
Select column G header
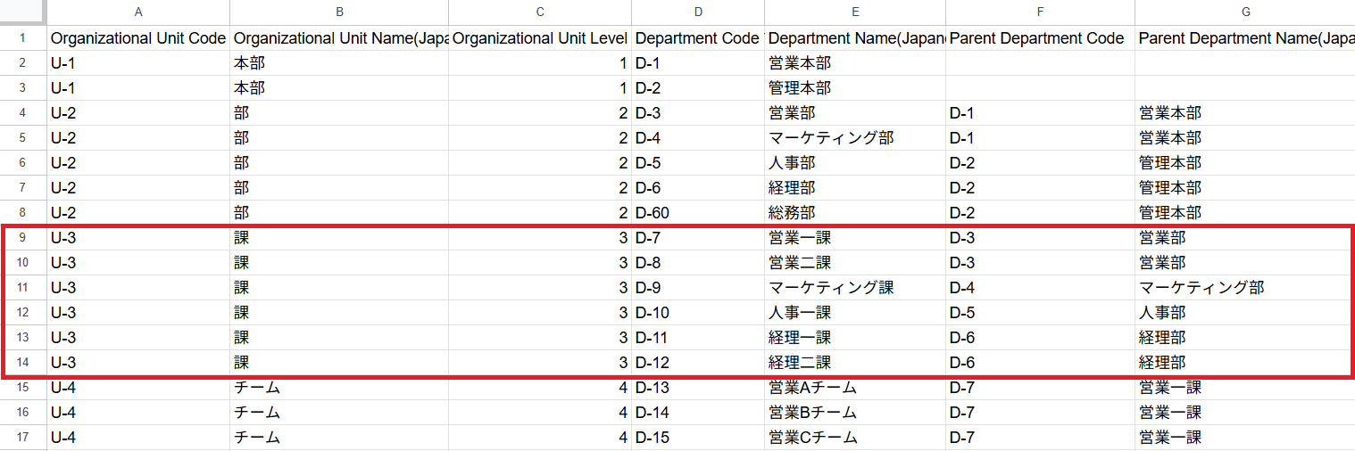pos(1245,12)
